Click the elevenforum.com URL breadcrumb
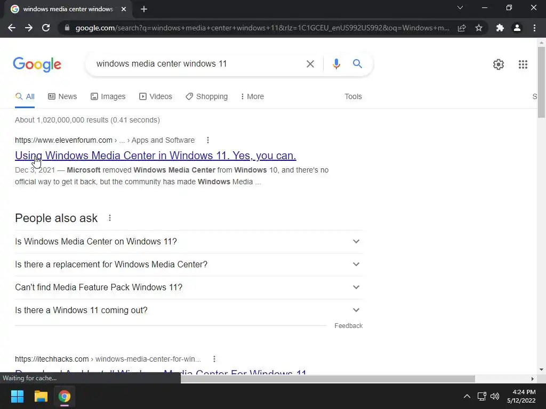Image resolution: width=546 pixels, height=409 pixels. click(105, 140)
